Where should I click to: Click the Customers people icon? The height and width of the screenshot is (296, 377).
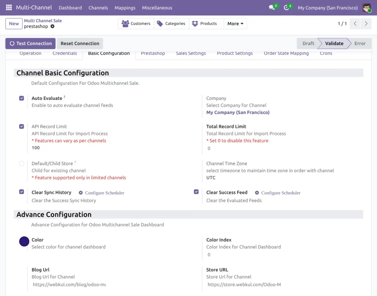coord(125,24)
